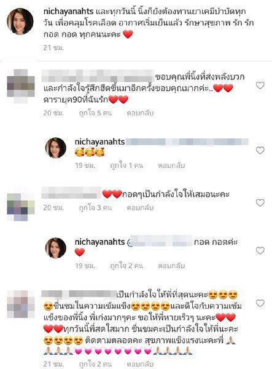
Task: Open nichayanahts avatar beside the three-emoji reply
Action: (x=56, y=148)
